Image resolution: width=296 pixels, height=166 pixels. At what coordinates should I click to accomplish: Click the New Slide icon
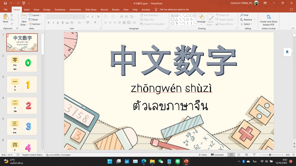[24, 17]
